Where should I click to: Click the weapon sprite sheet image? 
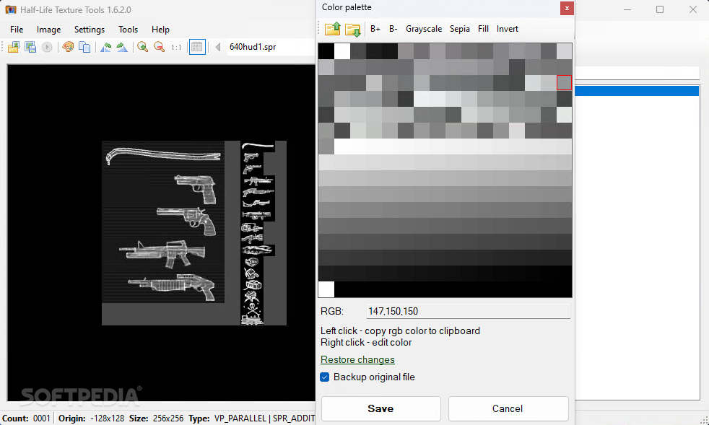coord(194,233)
